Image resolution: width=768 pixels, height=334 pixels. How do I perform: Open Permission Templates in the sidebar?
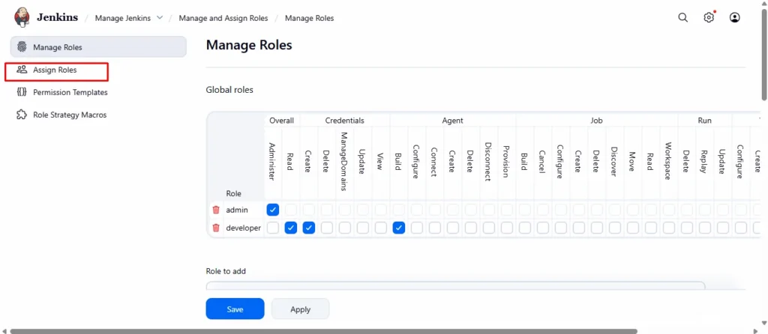coord(70,93)
